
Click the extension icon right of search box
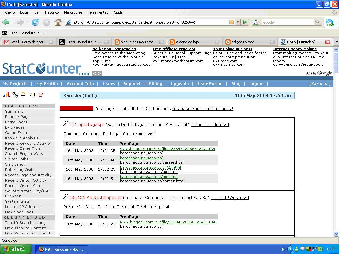[329, 22]
